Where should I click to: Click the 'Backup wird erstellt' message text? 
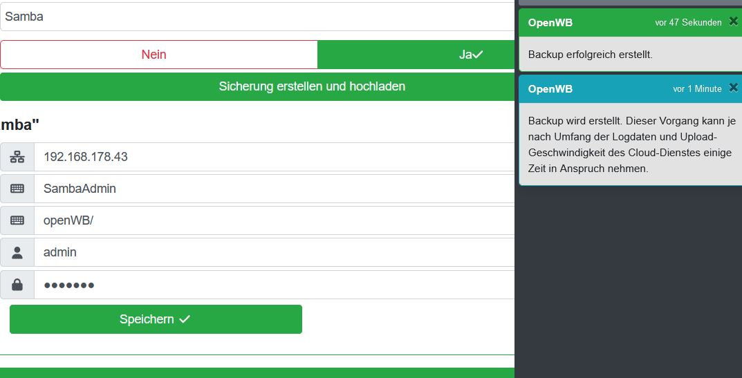(x=631, y=144)
